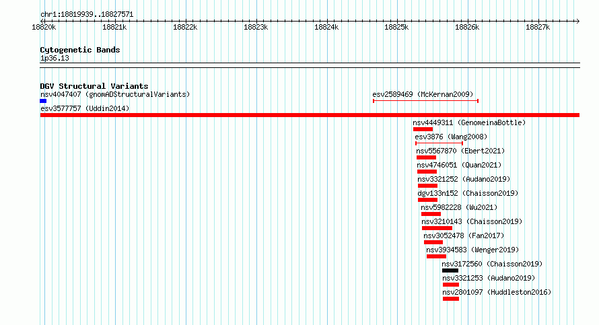This screenshot has width=599, height=325.
Task: Click the red bar under nsv2801097
Action: click(x=451, y=299)
